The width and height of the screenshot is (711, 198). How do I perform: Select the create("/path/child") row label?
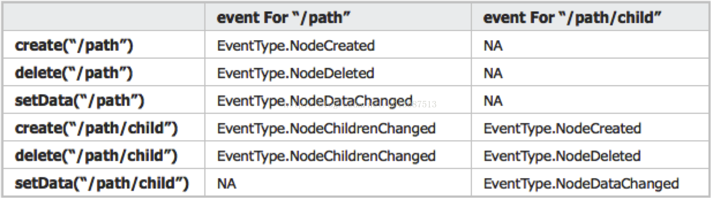[x=96, y=129]
